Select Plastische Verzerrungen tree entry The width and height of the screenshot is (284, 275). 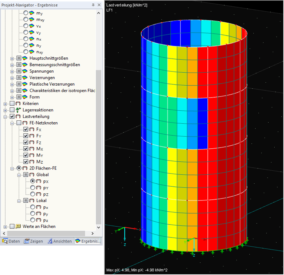[52, 84]
